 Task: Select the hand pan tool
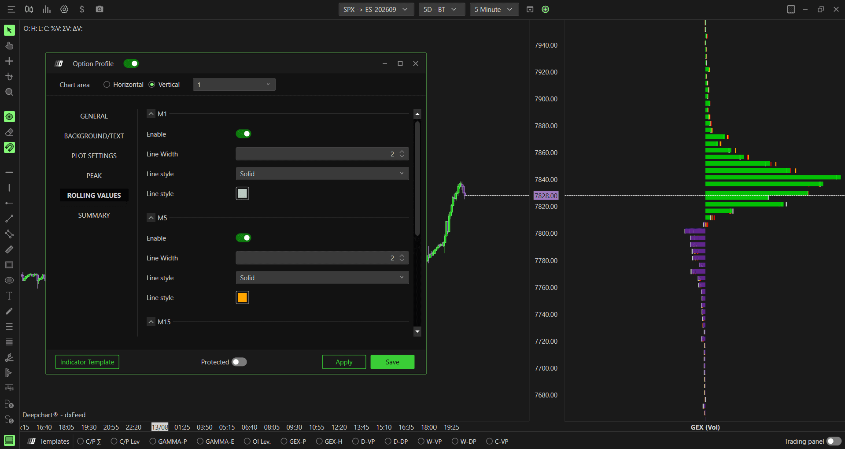coord(9,45)
